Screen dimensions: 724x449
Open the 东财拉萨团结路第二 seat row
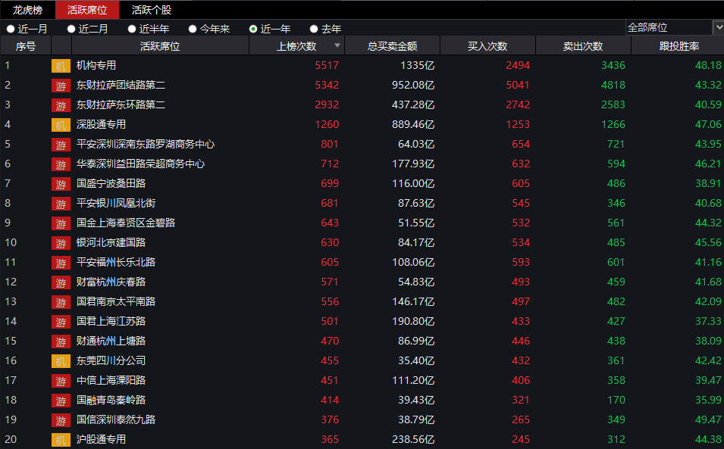(x=362, y=86)
